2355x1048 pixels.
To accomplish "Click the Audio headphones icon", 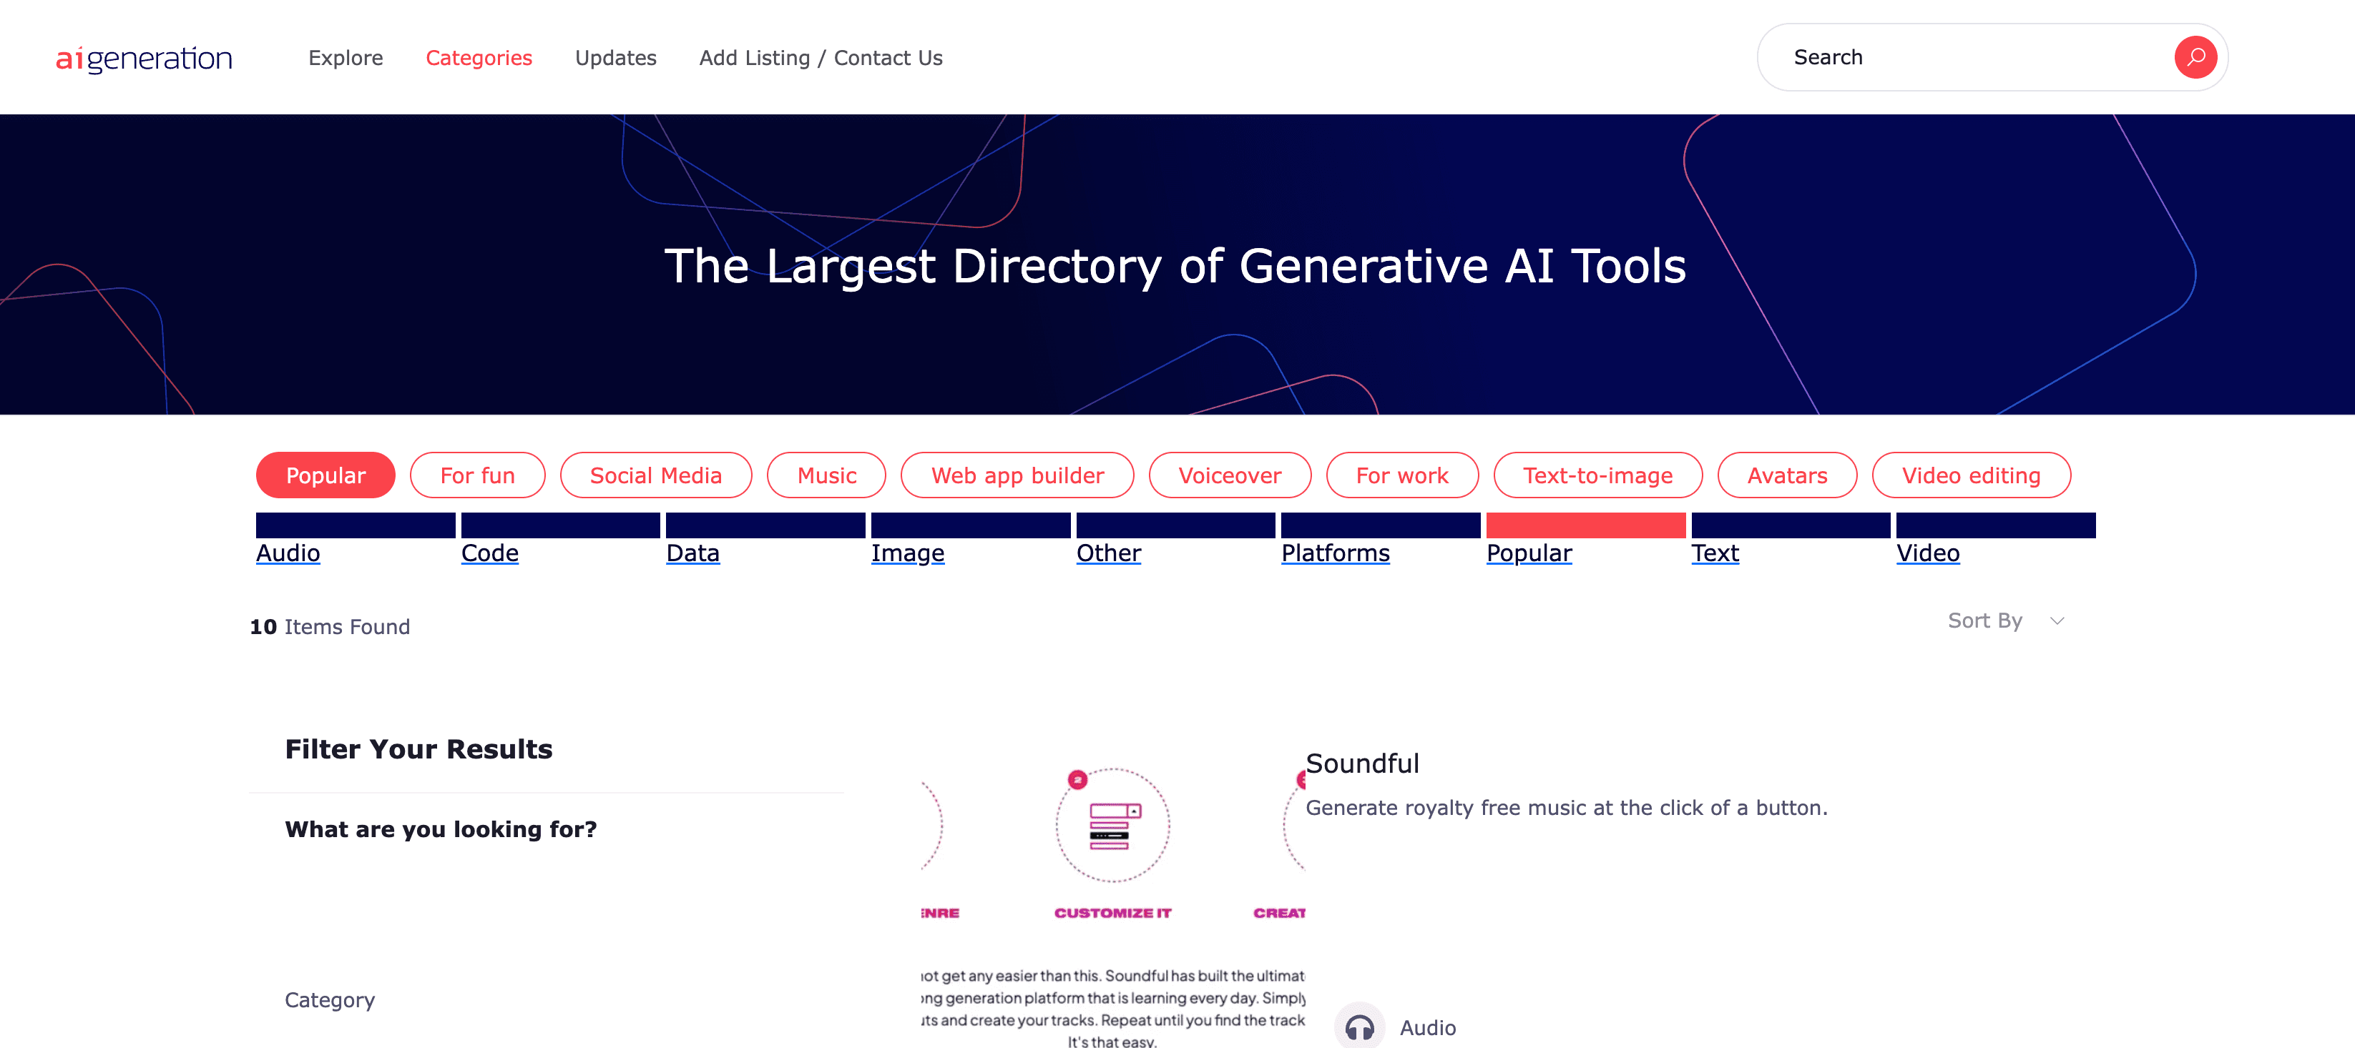I will coord(1359,1027).
